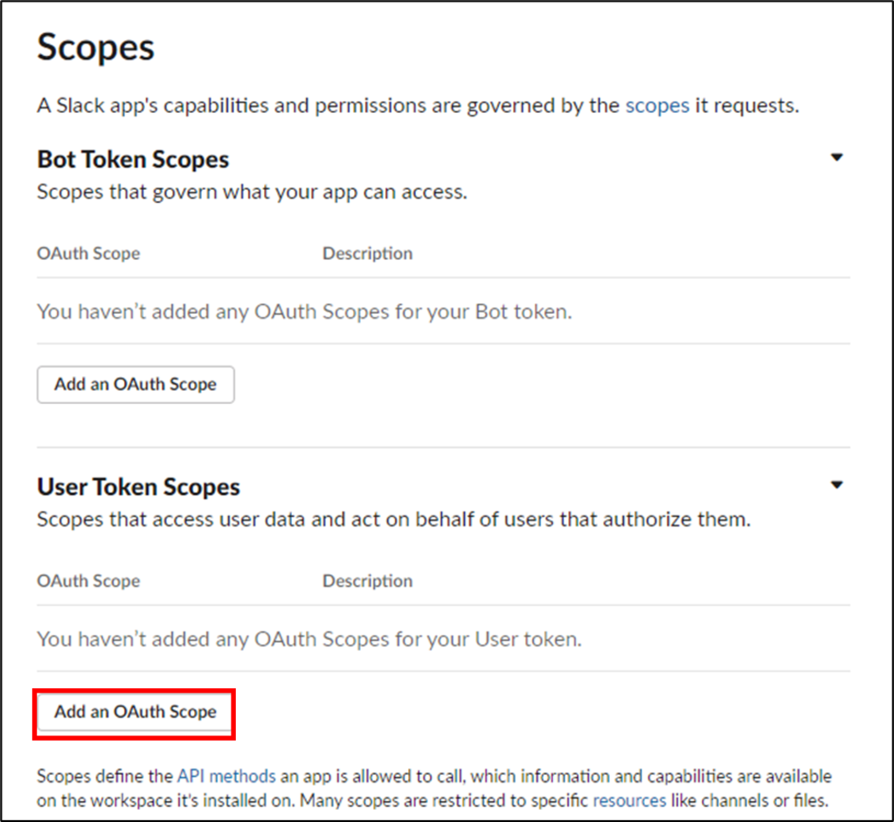This screenshot has width=894, height=822.
Task: Click the Slack app's capabilities intro sentence
Action: (418, 106)
